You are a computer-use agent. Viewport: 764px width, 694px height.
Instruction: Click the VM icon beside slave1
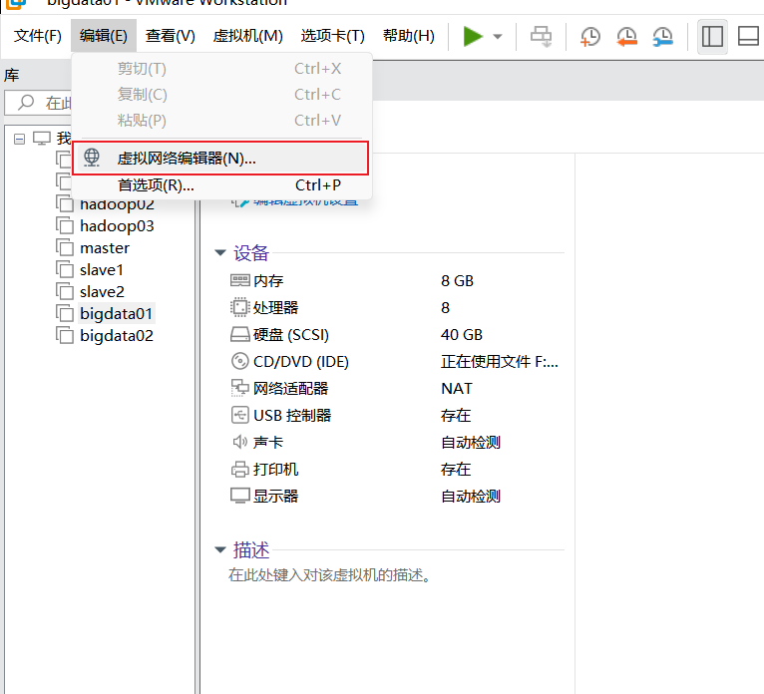click(x=64, y=270)
